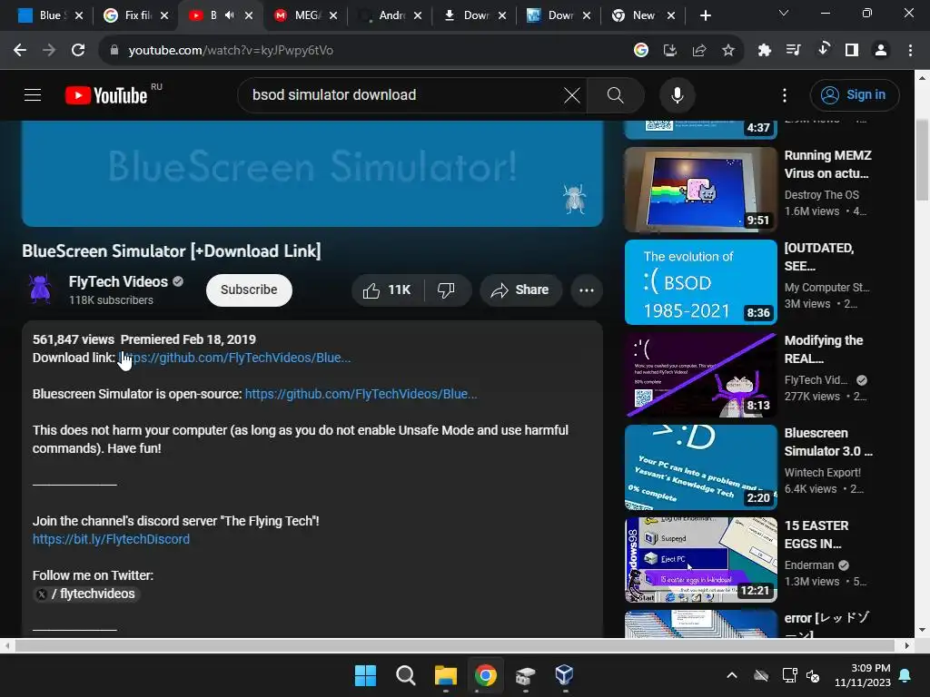
Task: Clear the search box with X icon
Action: point(572,94)
